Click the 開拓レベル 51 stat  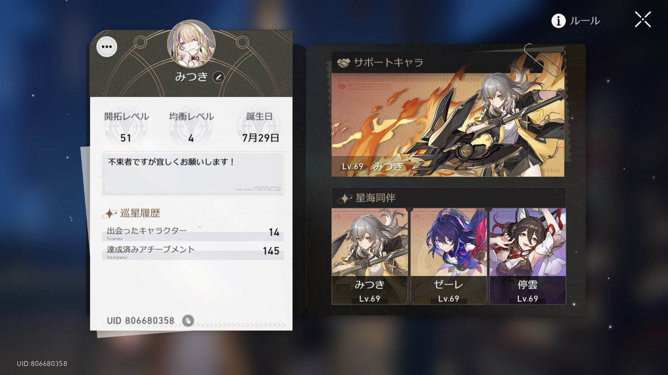click(126, 127)
